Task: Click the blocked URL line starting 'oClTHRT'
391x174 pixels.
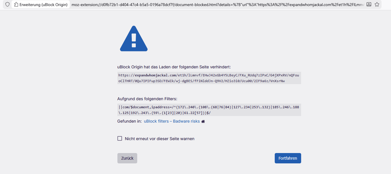Action: tap(202, 81)
